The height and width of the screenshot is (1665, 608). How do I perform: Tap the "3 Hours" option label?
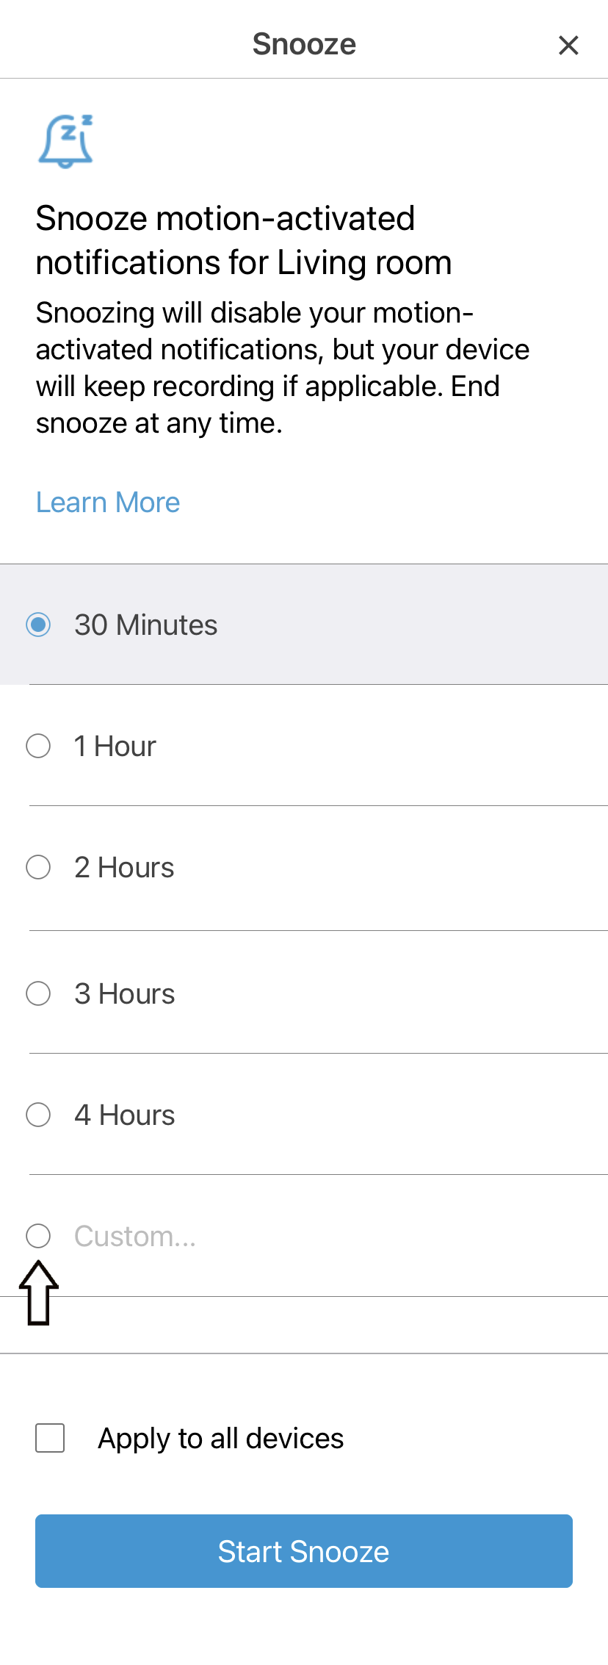click(124, 994)
